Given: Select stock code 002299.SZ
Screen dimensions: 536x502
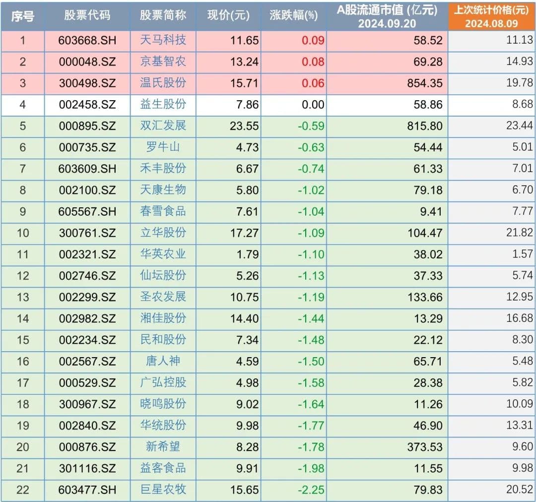Looking at the screenshot, I should tap(87, 297).
